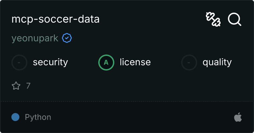
Task: Click the "security" label text
Action: click(50, 62)
